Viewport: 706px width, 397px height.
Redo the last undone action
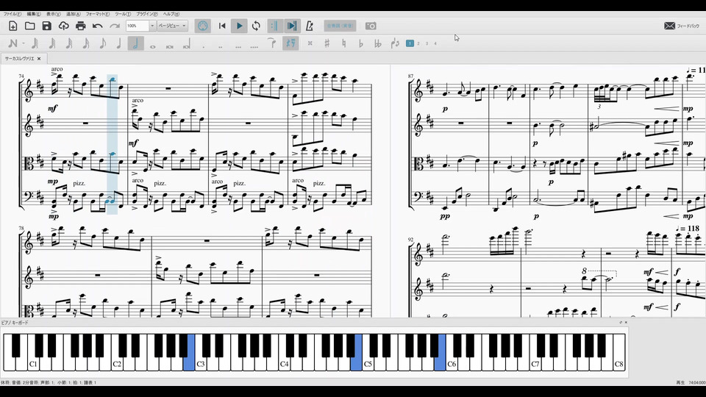coord(115,26)
